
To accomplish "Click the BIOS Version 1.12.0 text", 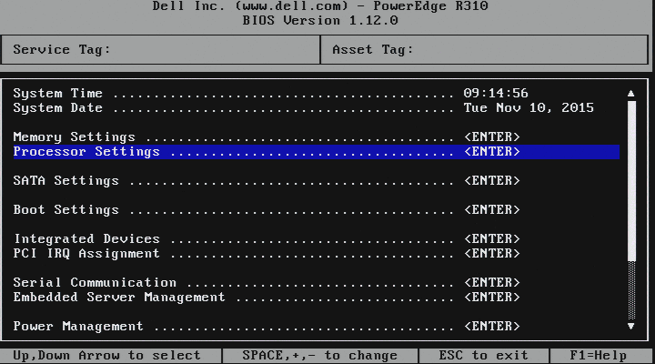I will pyautogui.click(x=320, y=20).
